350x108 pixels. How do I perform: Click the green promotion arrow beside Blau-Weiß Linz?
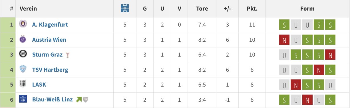coord(79,99)
